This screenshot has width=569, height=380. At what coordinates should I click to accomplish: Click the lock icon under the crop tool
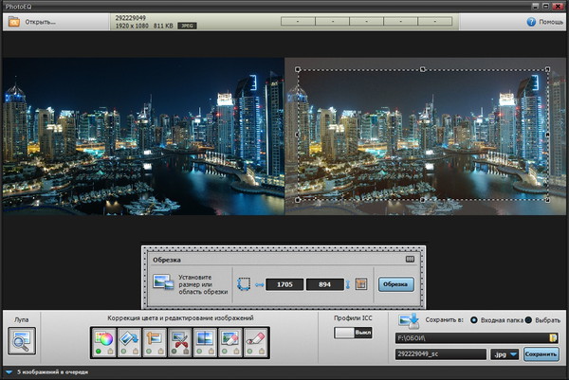click(x=186, y=351)
